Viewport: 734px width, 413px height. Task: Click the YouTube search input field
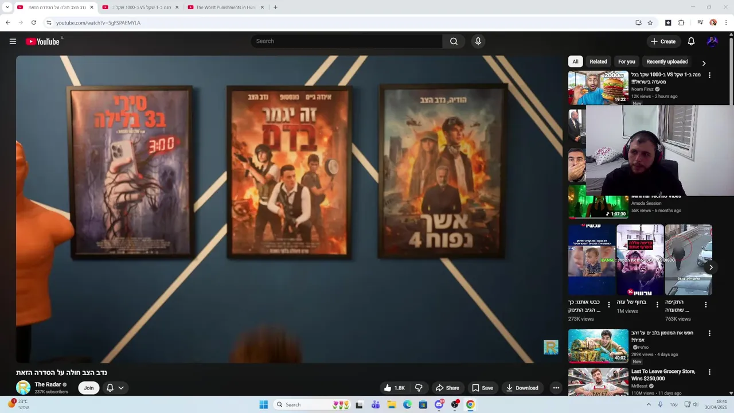(x=346, y=41)
